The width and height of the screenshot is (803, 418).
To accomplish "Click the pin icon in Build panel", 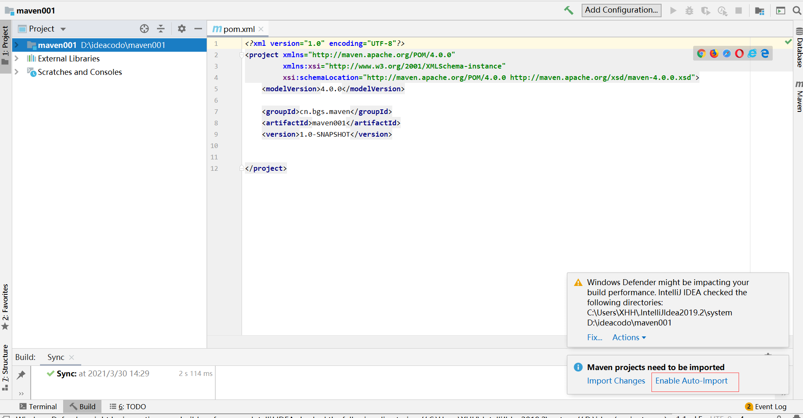I will pos(21,375).
